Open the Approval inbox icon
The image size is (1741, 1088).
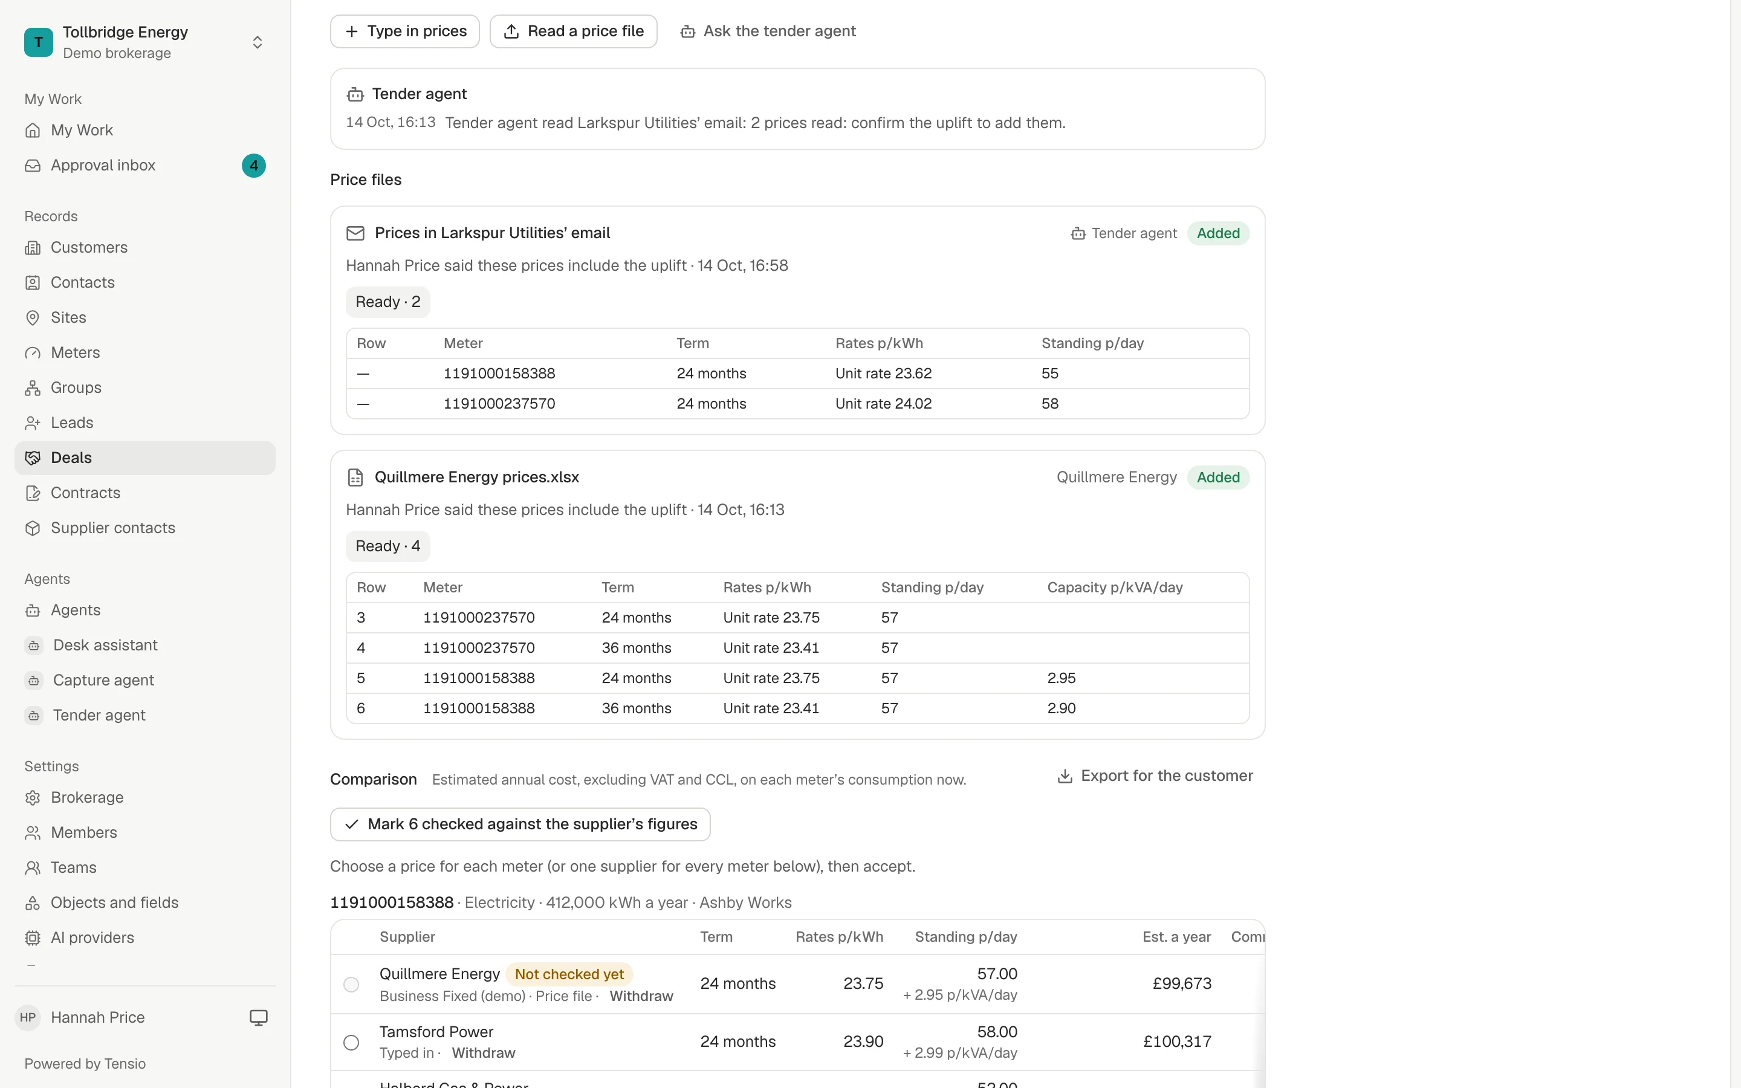click(x=33, y=166)
